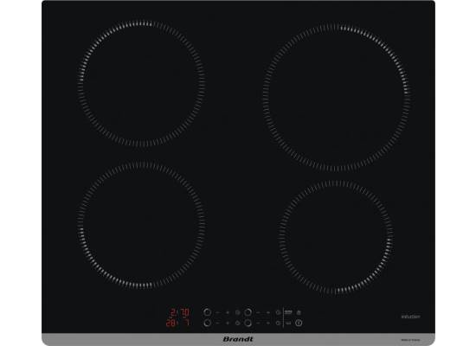Tap minus for the front-left zone
Screen dimensions: 476x346
coord(217,323)
